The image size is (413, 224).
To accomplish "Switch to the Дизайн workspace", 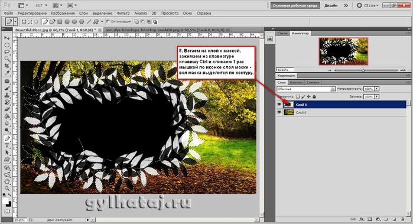I will pos(331,5).
